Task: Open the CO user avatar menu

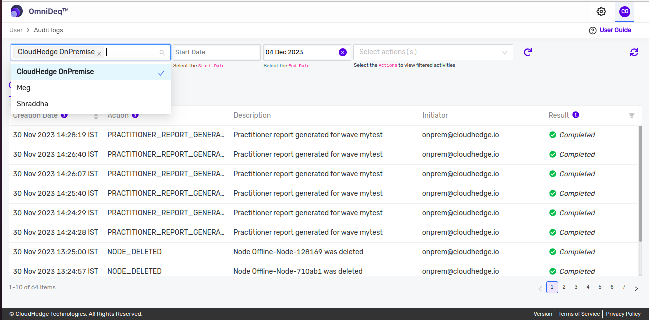Action: pos(625,11)
